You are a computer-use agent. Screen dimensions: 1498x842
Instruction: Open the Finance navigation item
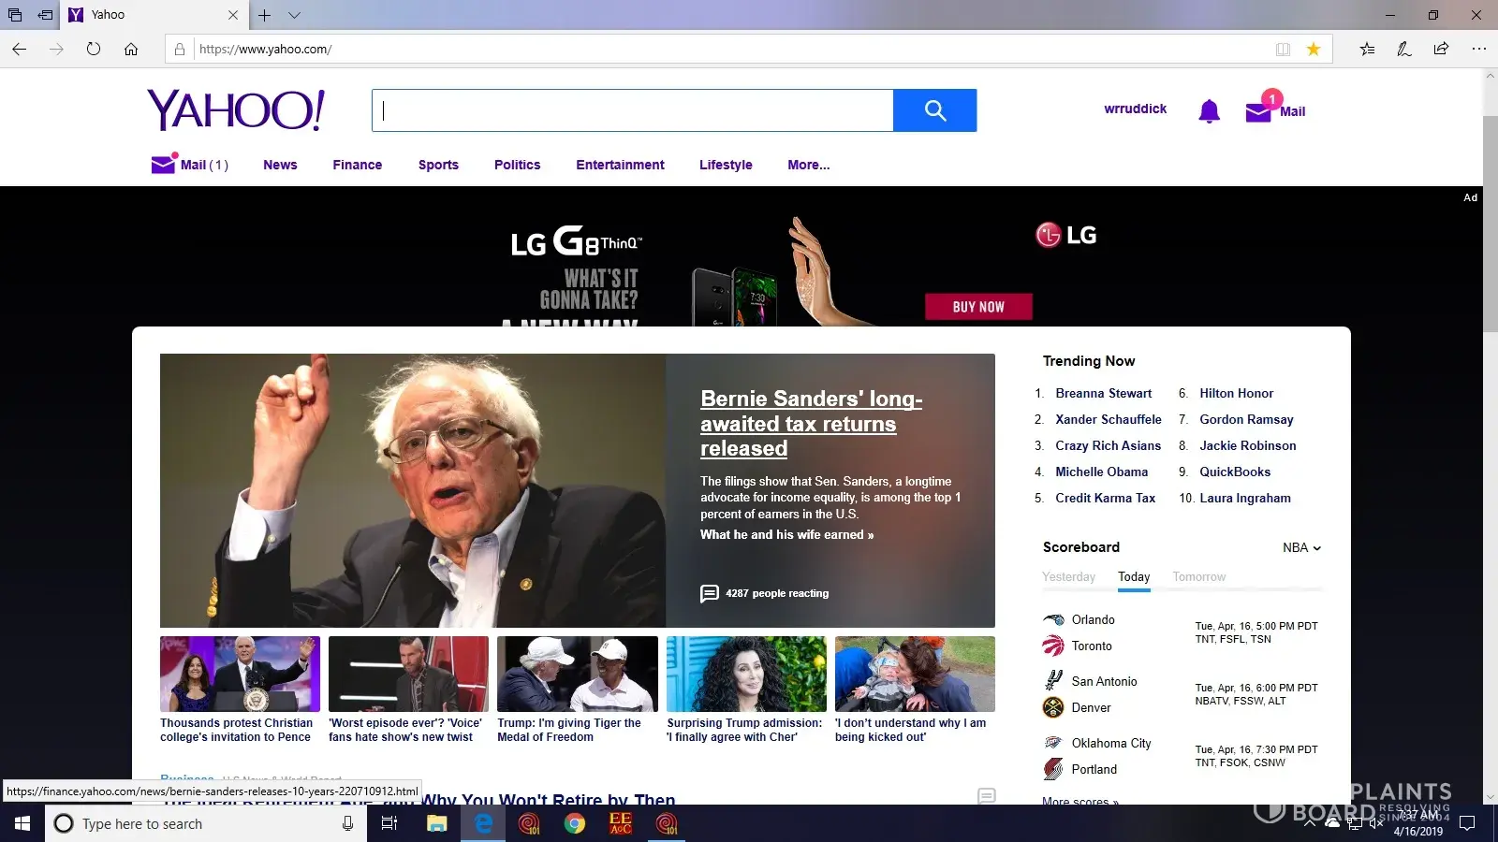(x=357, y=165)
